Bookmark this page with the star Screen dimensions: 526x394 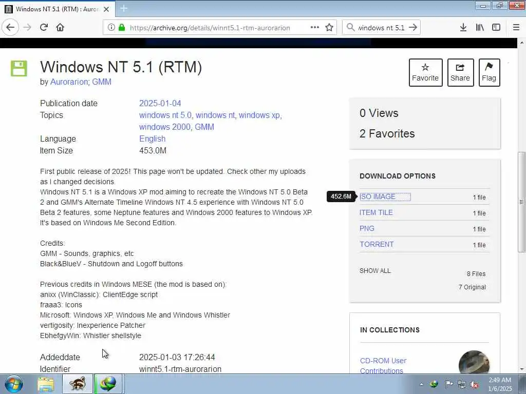(329, 28)
